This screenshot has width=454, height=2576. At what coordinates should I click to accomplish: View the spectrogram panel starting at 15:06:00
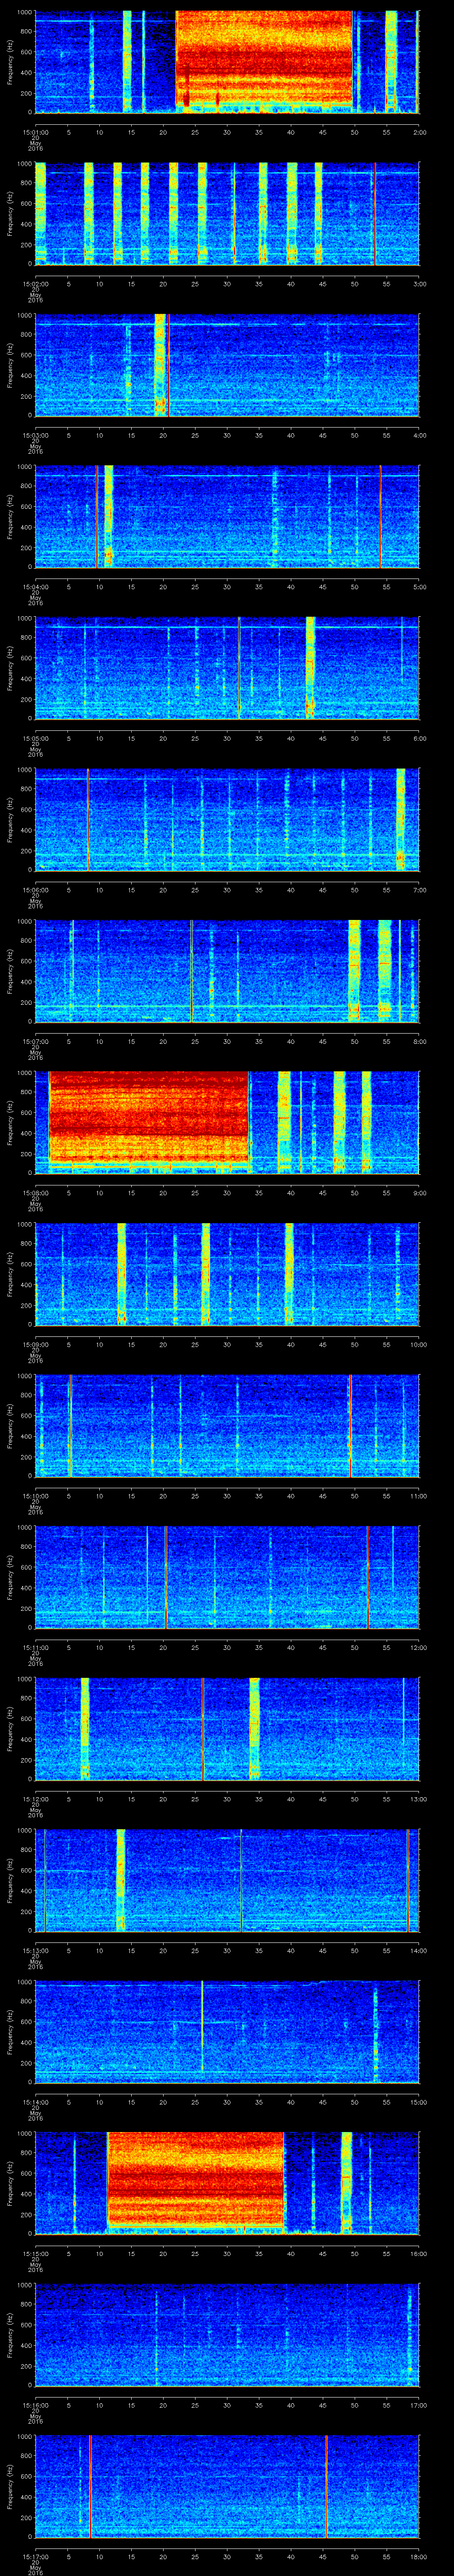pyautogui.click(x=227, y=819)
